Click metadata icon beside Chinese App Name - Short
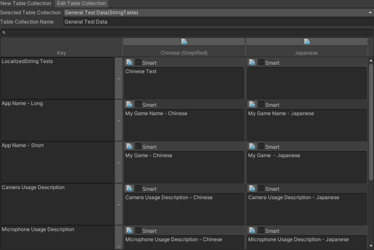This screenshot has height=250, width=374. pyautogui.click(x=129, y=146)
